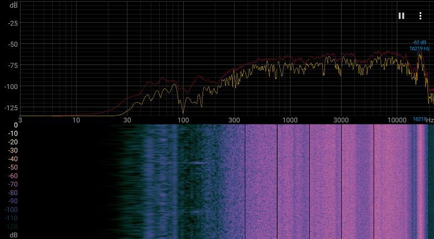
Task: Click the blue 16219 frequency axis marker
Action: click(420, 120)
